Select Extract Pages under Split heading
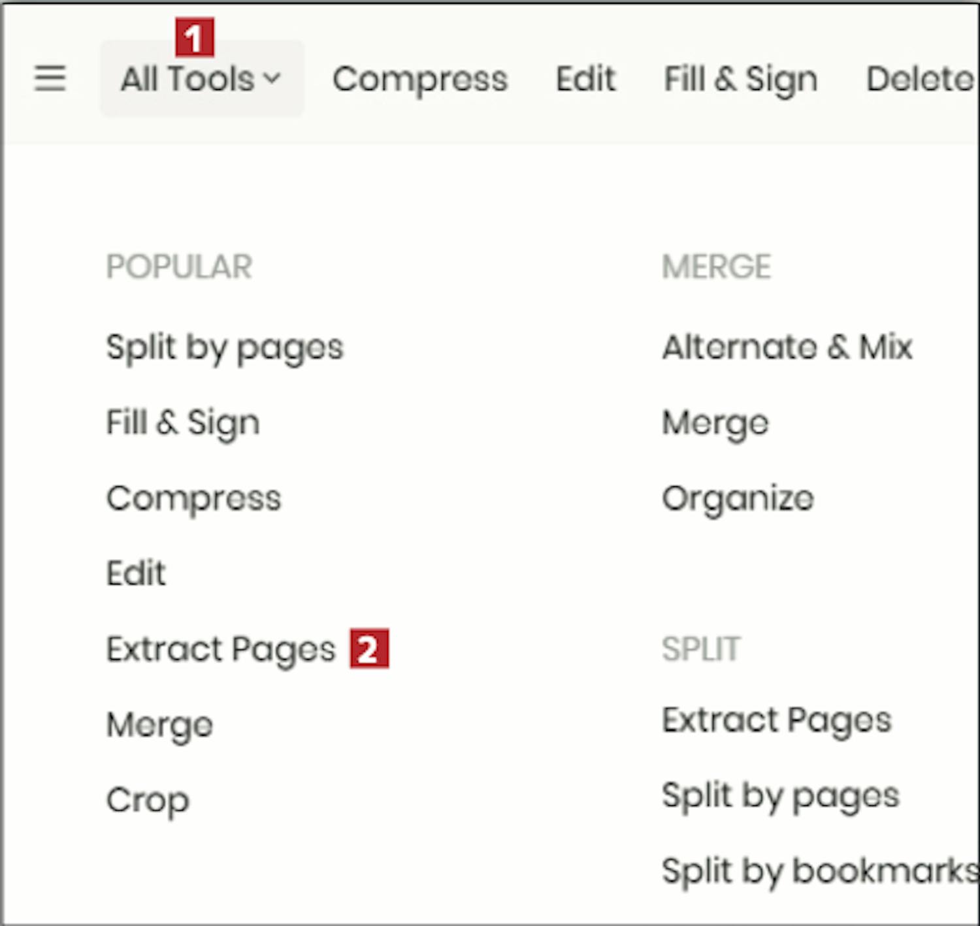 click(x=776, y=720)
